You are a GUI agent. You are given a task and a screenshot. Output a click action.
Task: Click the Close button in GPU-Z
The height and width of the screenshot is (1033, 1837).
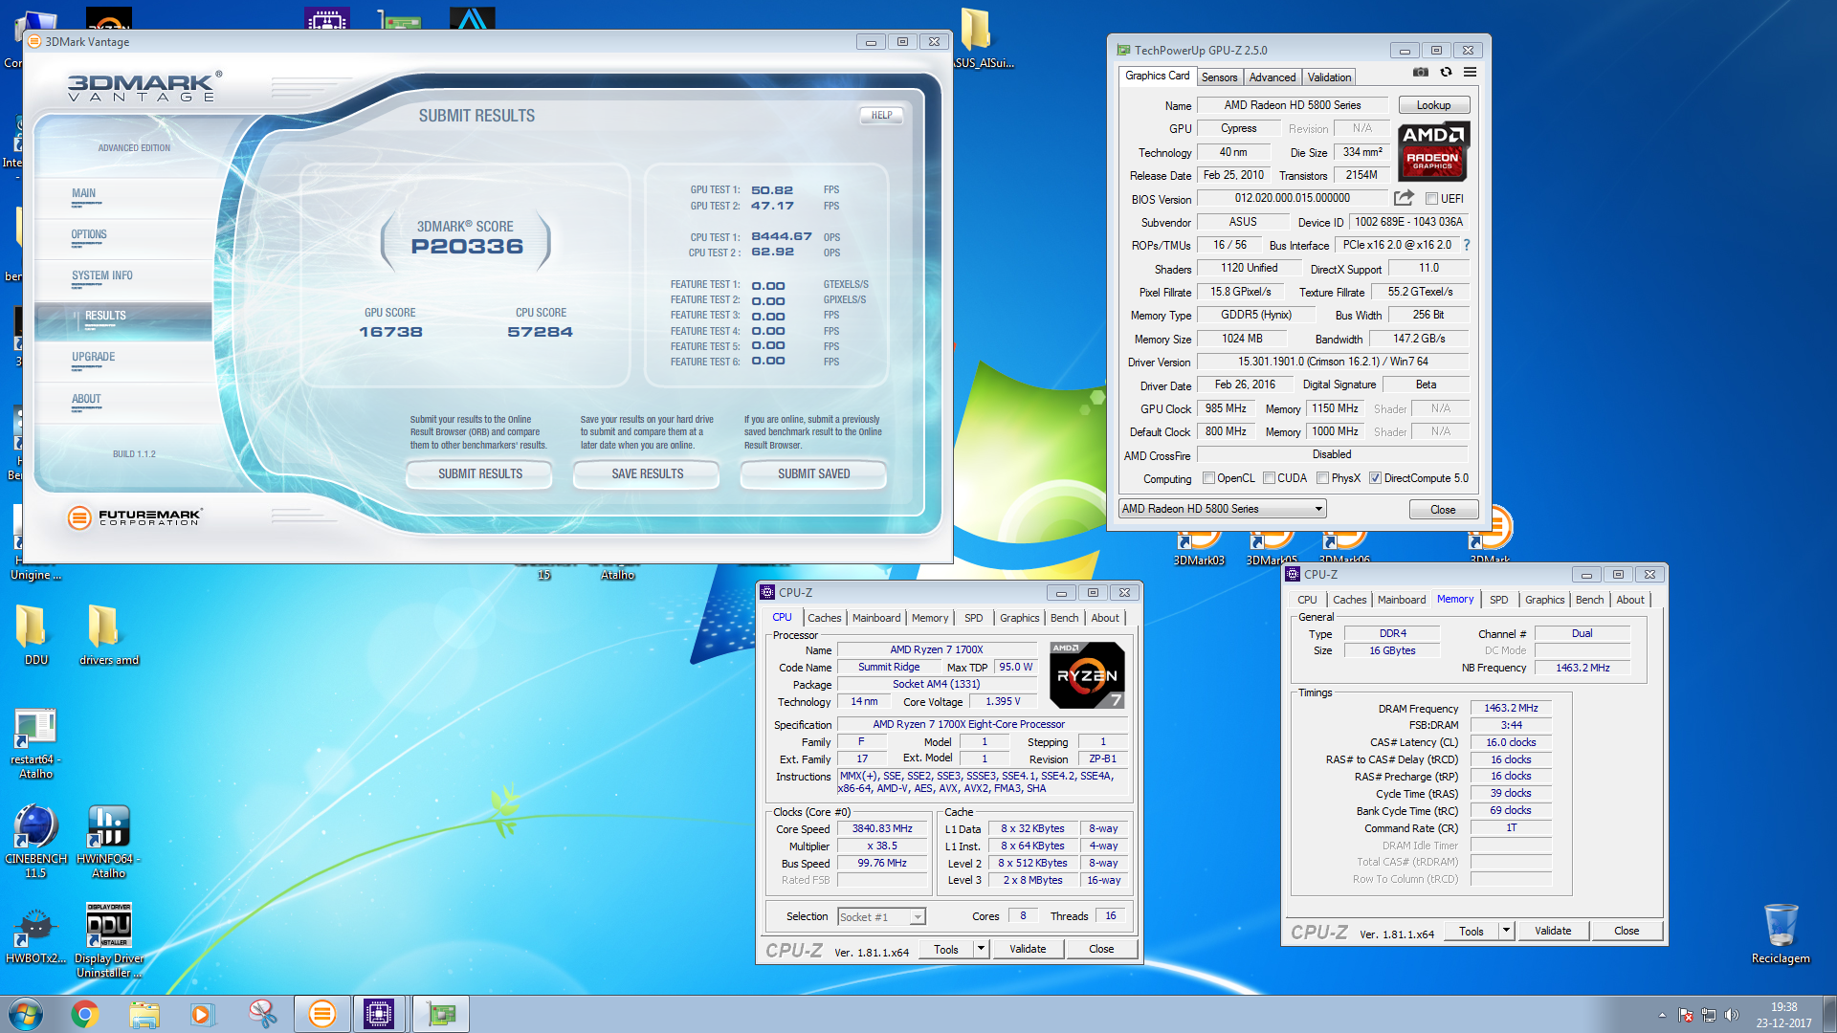coord(1443,510)
